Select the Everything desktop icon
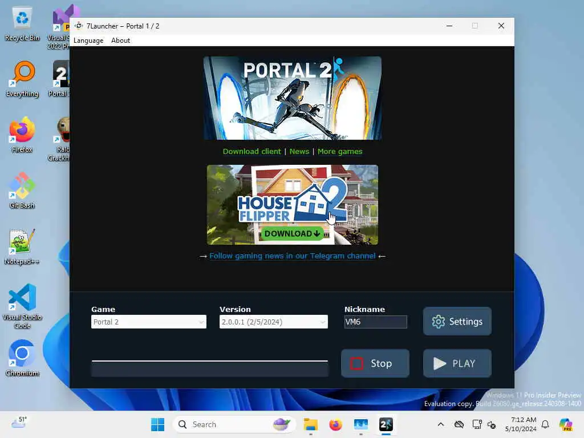Viewport: 584px width, 438px height. [22, 79]
